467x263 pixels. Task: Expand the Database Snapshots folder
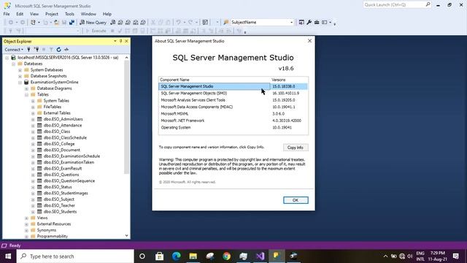20,76
